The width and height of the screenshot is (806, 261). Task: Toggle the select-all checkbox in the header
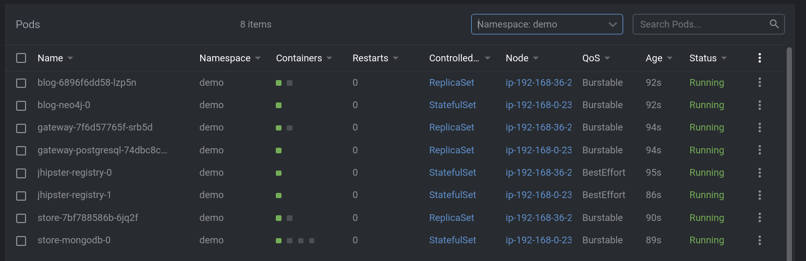tap(21, 58)
